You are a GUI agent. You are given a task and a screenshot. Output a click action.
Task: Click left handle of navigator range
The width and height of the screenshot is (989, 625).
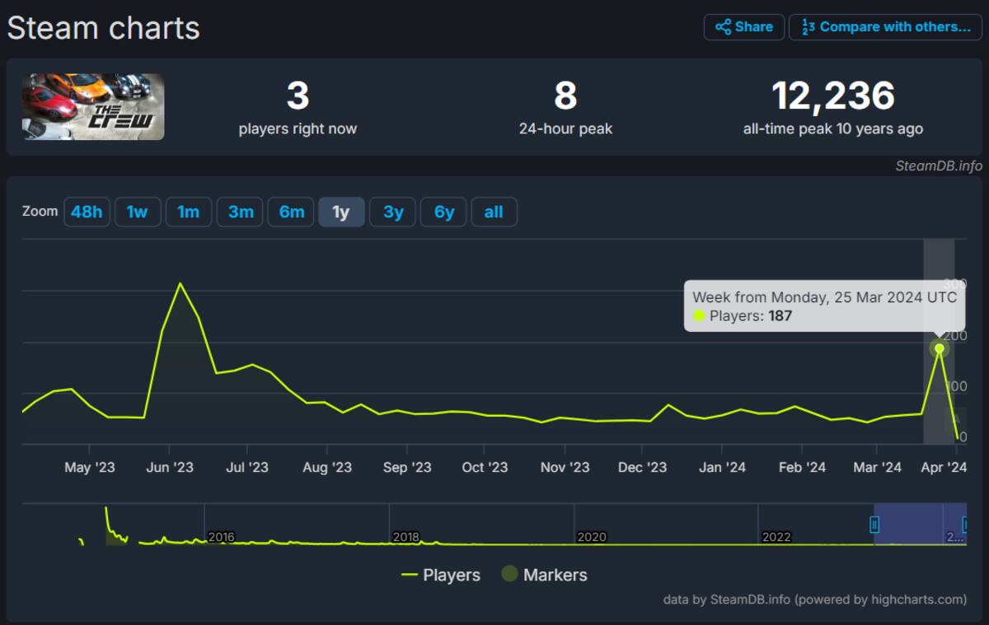[874, 525]
